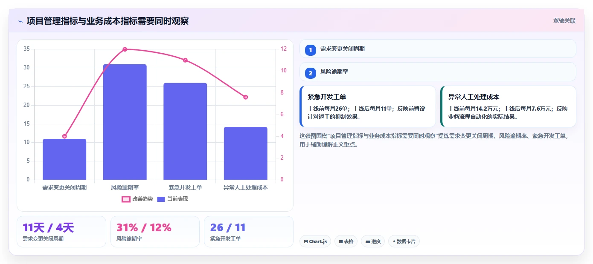Click the title 项目管理指标与业务成本指标需要同时观察
Screen dimensions: 593x264
tap(108, 21)
